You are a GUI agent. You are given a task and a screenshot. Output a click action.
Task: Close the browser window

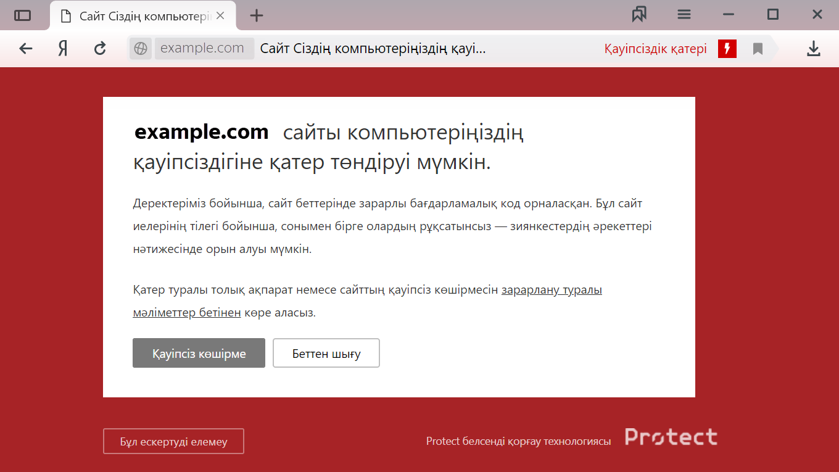click(817, 15)
